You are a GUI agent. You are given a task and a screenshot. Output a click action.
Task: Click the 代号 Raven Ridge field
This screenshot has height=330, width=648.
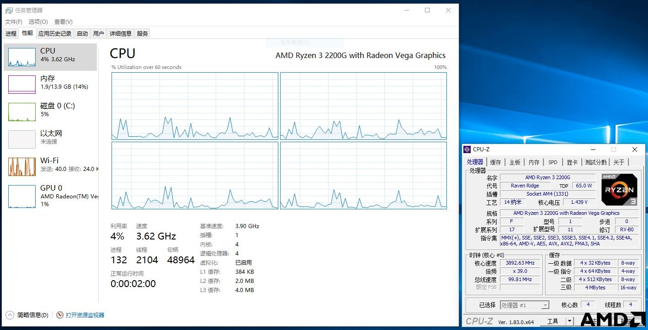(x=525, y=186)
